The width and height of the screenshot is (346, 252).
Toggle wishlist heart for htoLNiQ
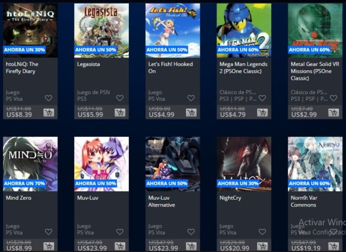click(x=49, y=98)
